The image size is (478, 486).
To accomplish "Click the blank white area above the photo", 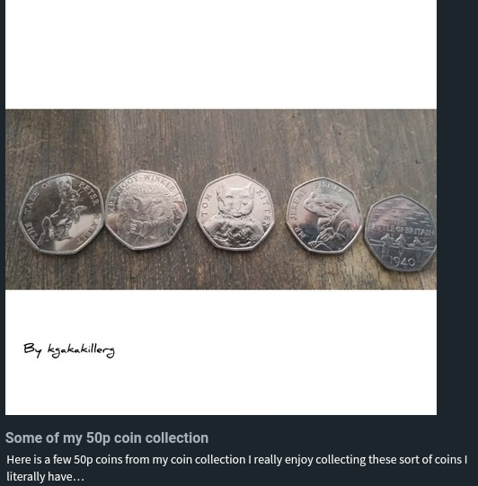I will [221, 54].
